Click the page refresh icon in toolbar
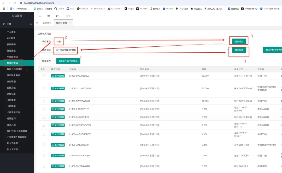Screen dimensions: 282x173 point(57,16)
